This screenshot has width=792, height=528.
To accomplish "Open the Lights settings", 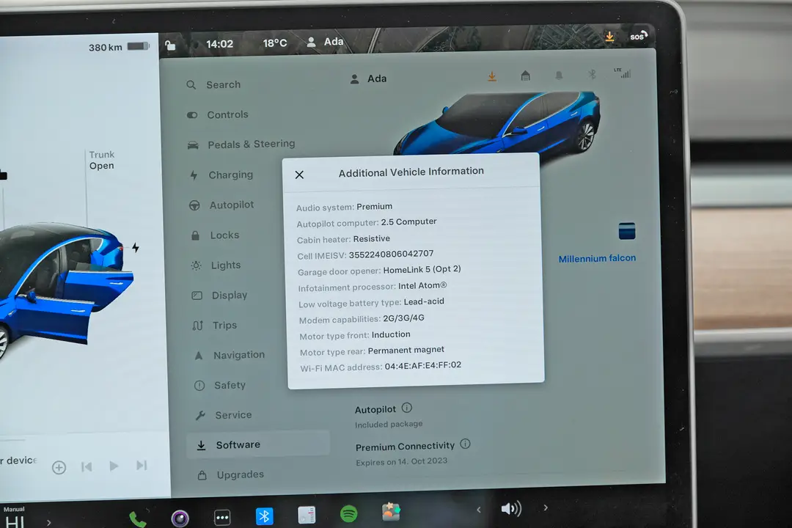I will tap(216, 265).
